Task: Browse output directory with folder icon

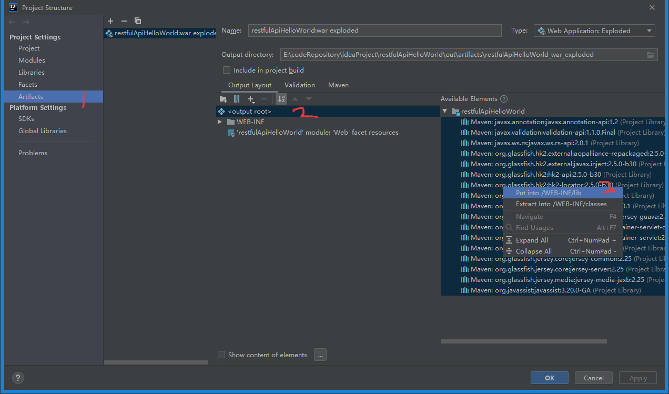Action: [x=651, y=55]
